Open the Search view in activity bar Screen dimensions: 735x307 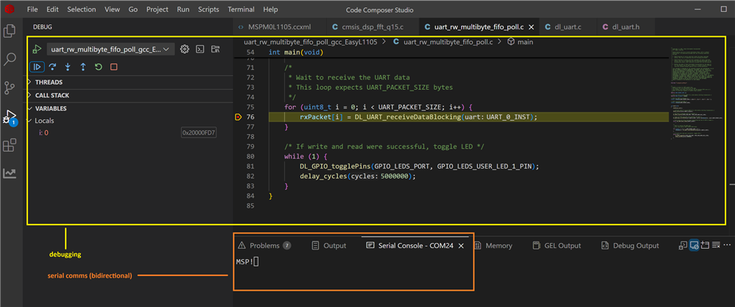click(x=10, y=59)
